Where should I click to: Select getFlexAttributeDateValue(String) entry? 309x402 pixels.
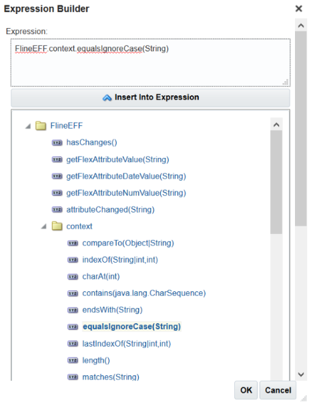click(126, 176)
